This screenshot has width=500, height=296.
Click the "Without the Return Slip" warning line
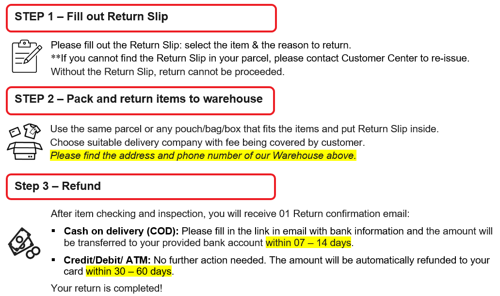pos(167,72)
